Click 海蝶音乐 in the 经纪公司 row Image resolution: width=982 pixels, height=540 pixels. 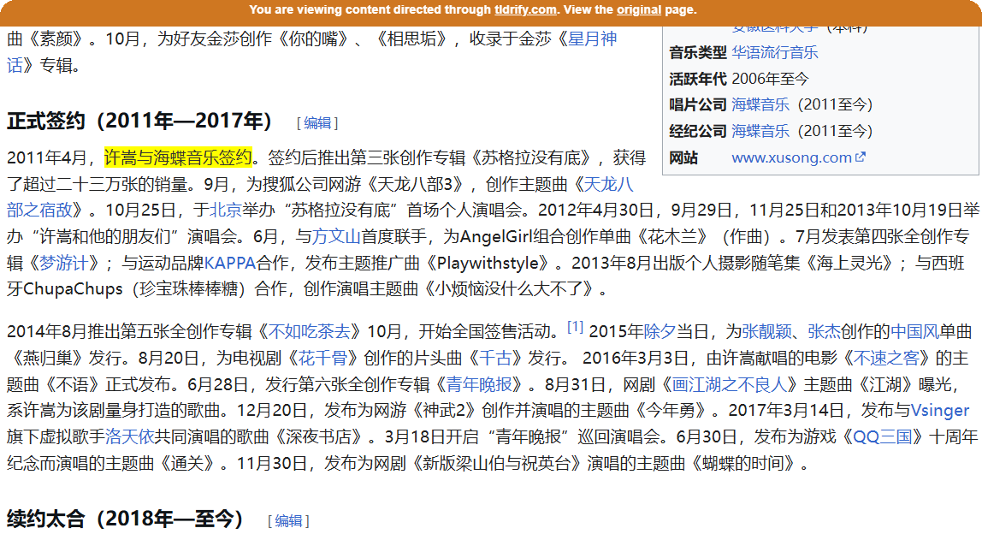(x=760, y=131)
